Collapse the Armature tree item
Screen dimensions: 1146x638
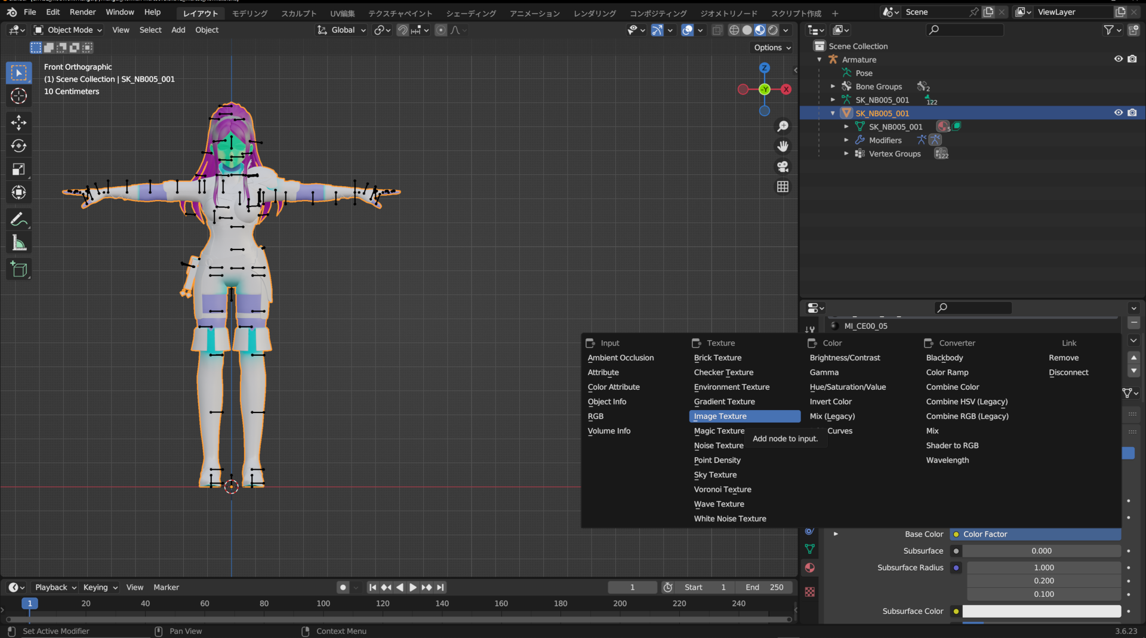point(820,60)
